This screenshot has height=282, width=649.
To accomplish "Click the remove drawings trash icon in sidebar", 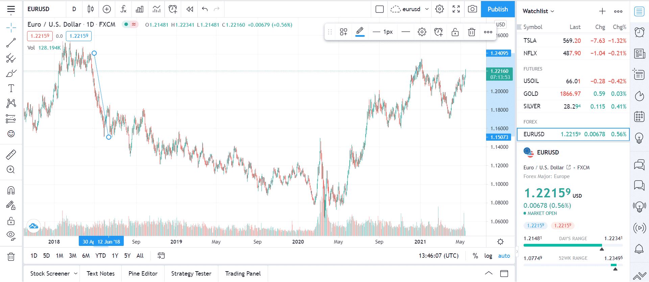I will [11, 257].
